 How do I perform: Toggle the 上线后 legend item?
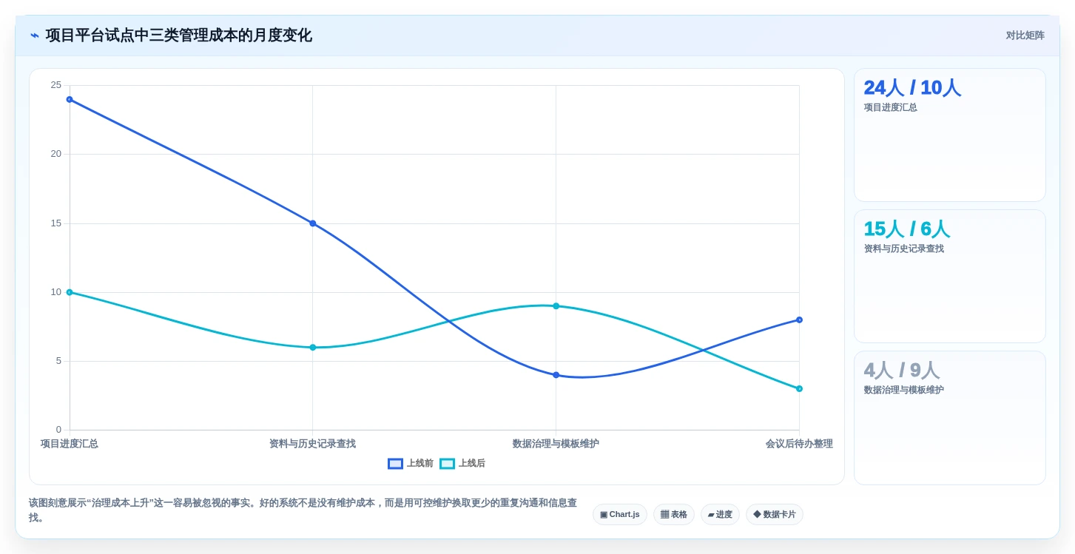(x=462, y=464)
